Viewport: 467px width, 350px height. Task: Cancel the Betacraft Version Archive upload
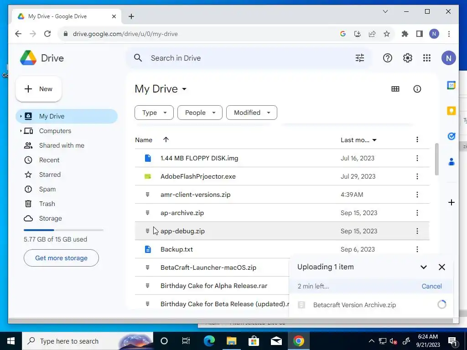coord(431,286)
